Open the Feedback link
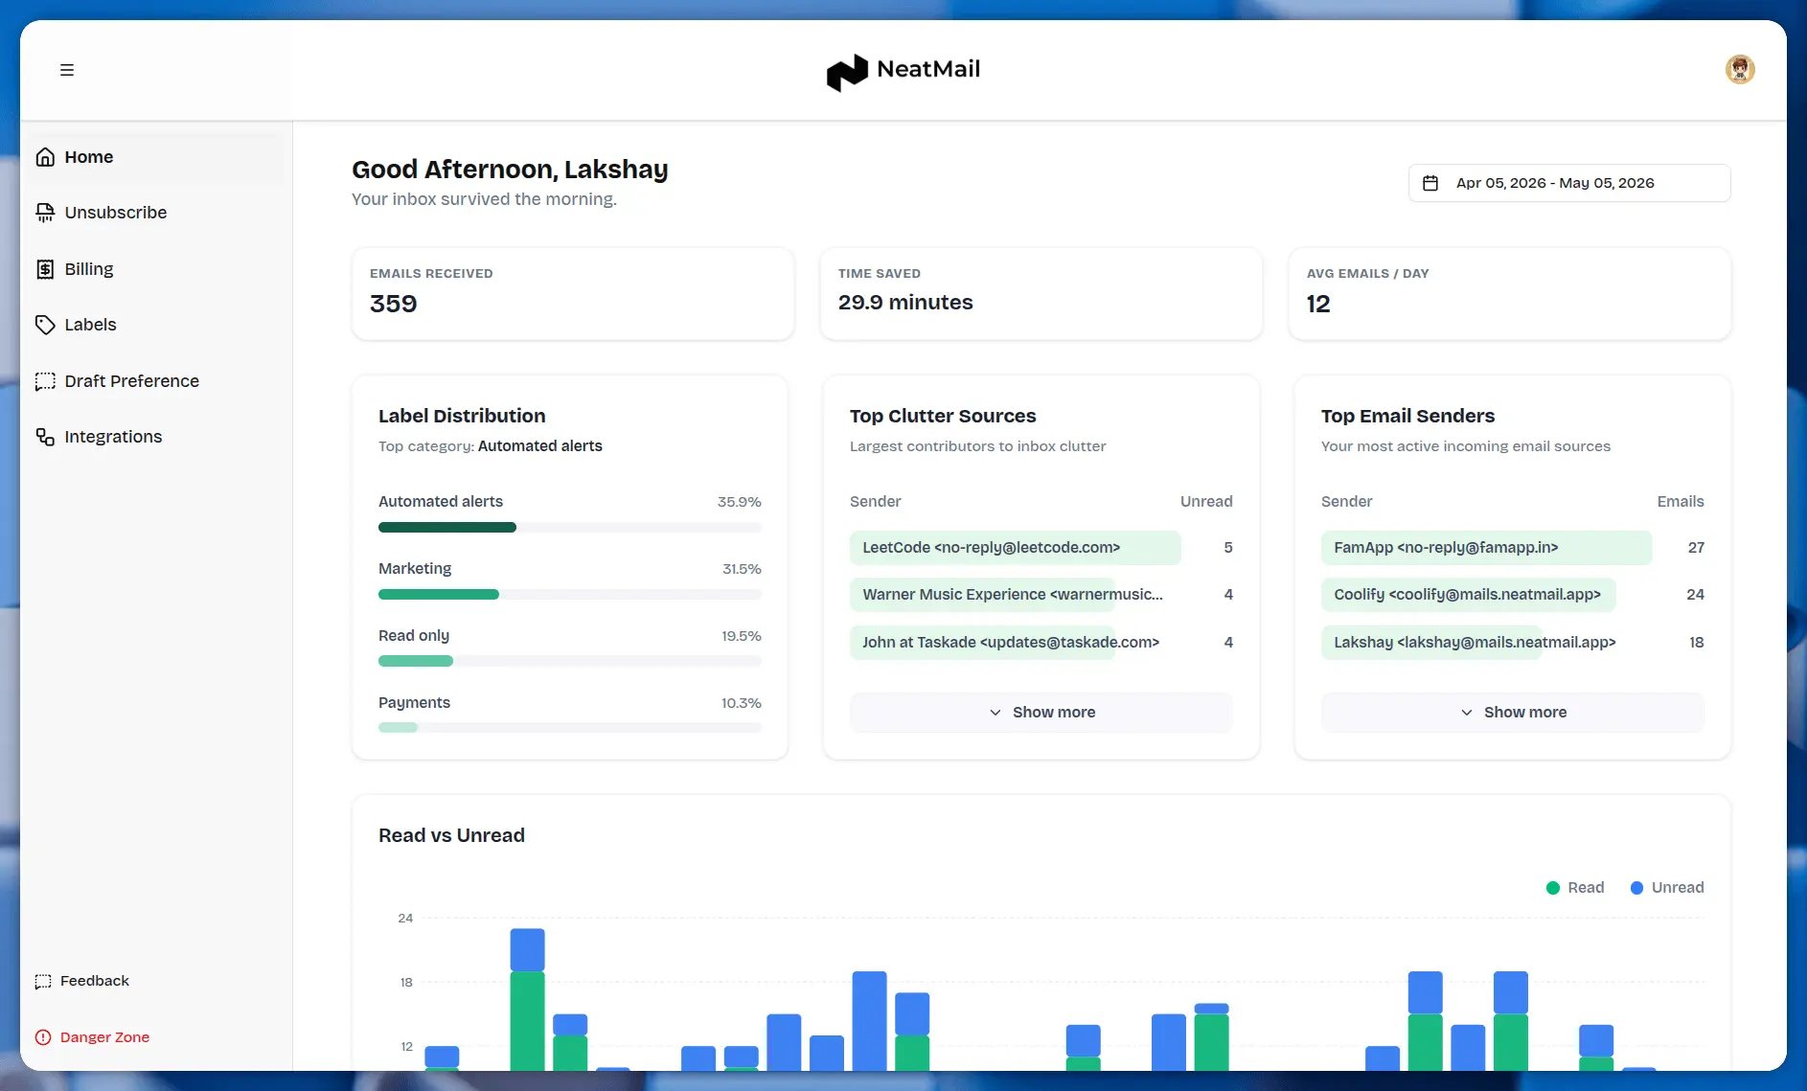 (x=82, y=981)
